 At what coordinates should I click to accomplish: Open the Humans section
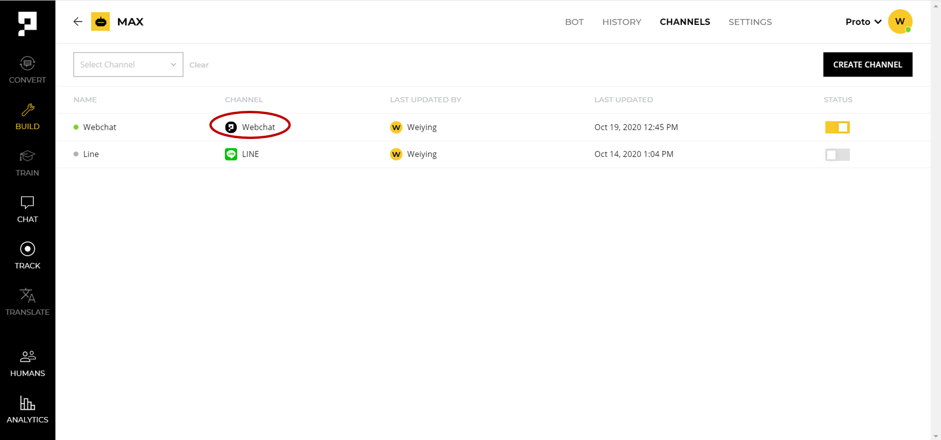click(27, 363)
